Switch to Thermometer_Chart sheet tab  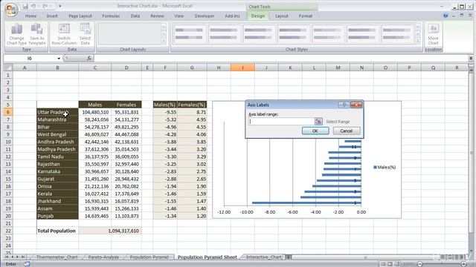(x=57, y=257)
